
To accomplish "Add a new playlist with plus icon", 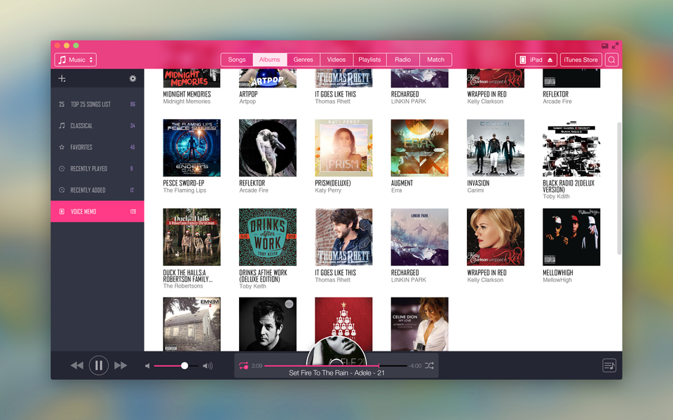I will pos(62,78).
